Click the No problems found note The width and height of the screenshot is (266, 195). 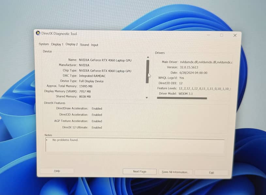pos(65,140)
